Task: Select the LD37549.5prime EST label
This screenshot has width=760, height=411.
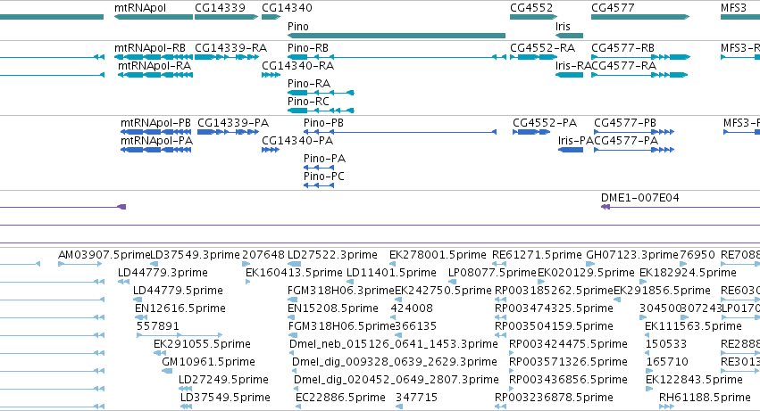Action: click(x=225, y=398)
